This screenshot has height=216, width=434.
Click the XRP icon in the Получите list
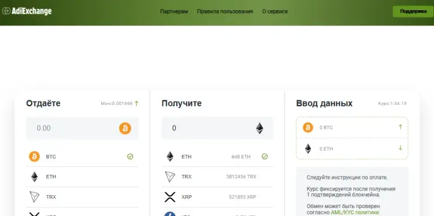170,197
